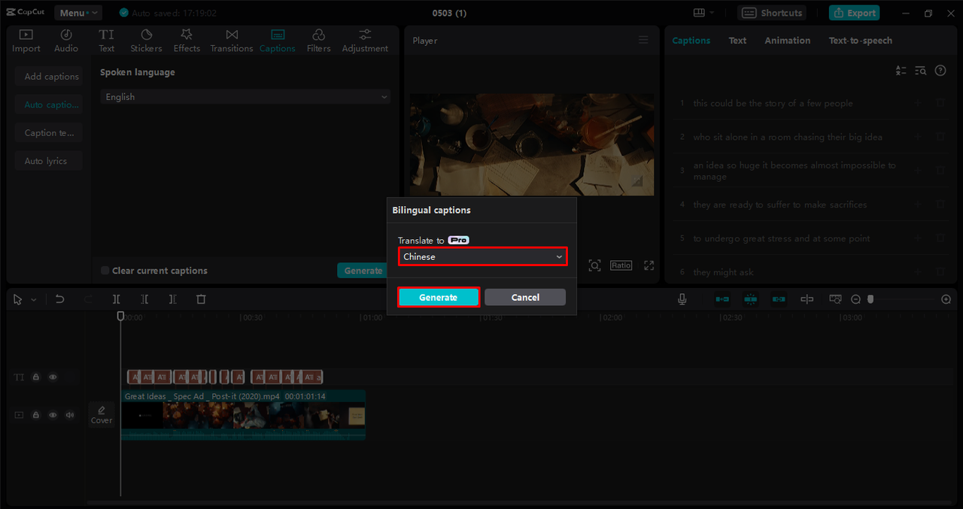Mute the main video track audio
Screen dimensions: 963x509
pyautogui.click(x=70, y=415)
